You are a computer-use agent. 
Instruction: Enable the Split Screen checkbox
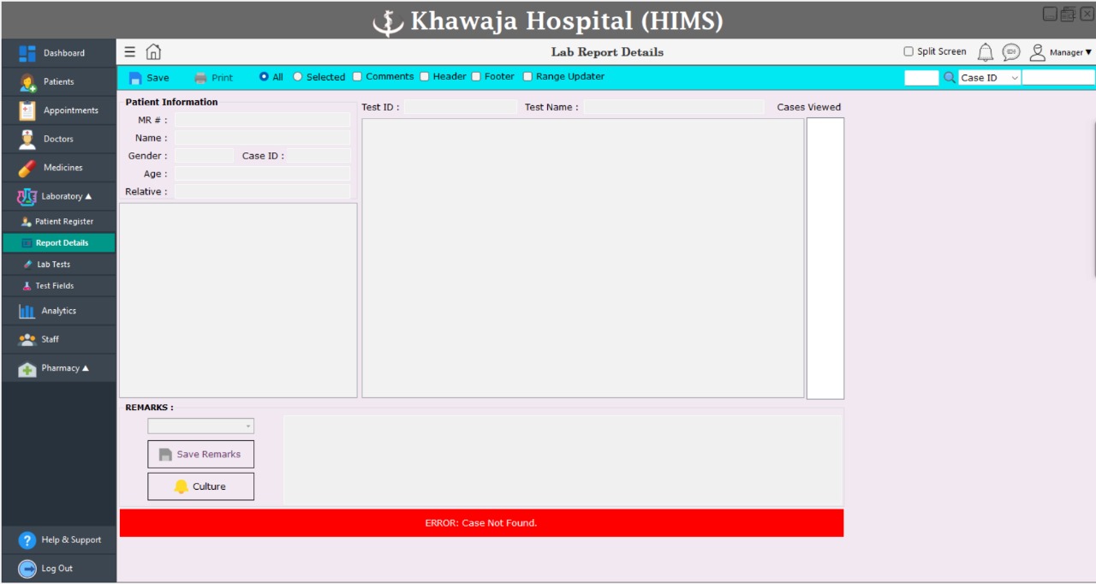click(x=908, y=51)
